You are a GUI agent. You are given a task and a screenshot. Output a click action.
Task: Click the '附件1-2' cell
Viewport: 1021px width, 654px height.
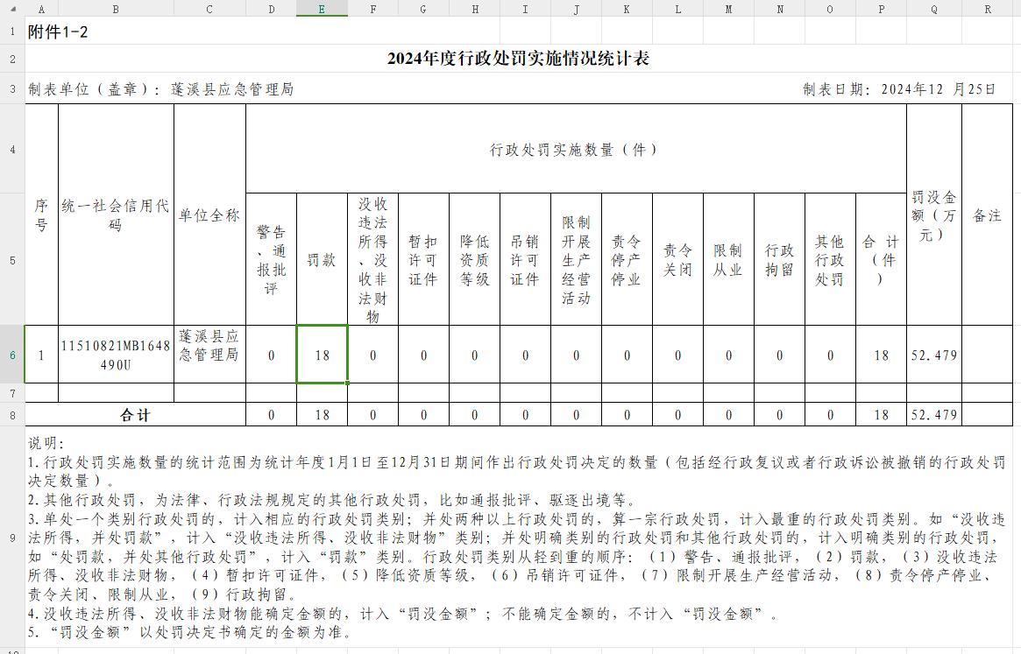[58, 32]
